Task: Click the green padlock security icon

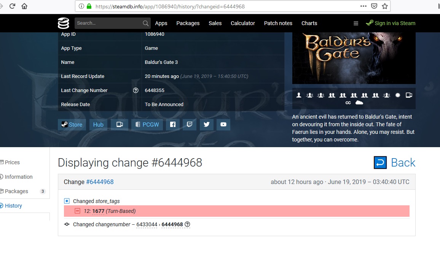Action: 89,6
